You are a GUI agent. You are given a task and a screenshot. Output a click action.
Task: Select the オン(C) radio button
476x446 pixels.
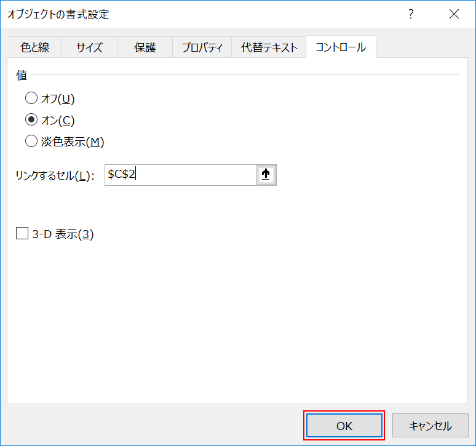(31, 119)
